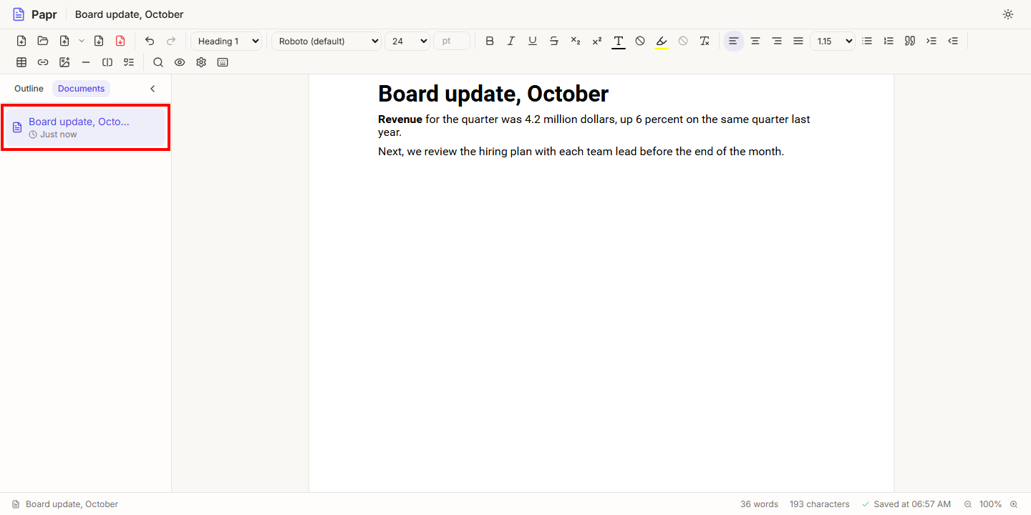This screenshot has height=515, width=1031.
Task: Show keyboard shortcuts
Action: 223,62
